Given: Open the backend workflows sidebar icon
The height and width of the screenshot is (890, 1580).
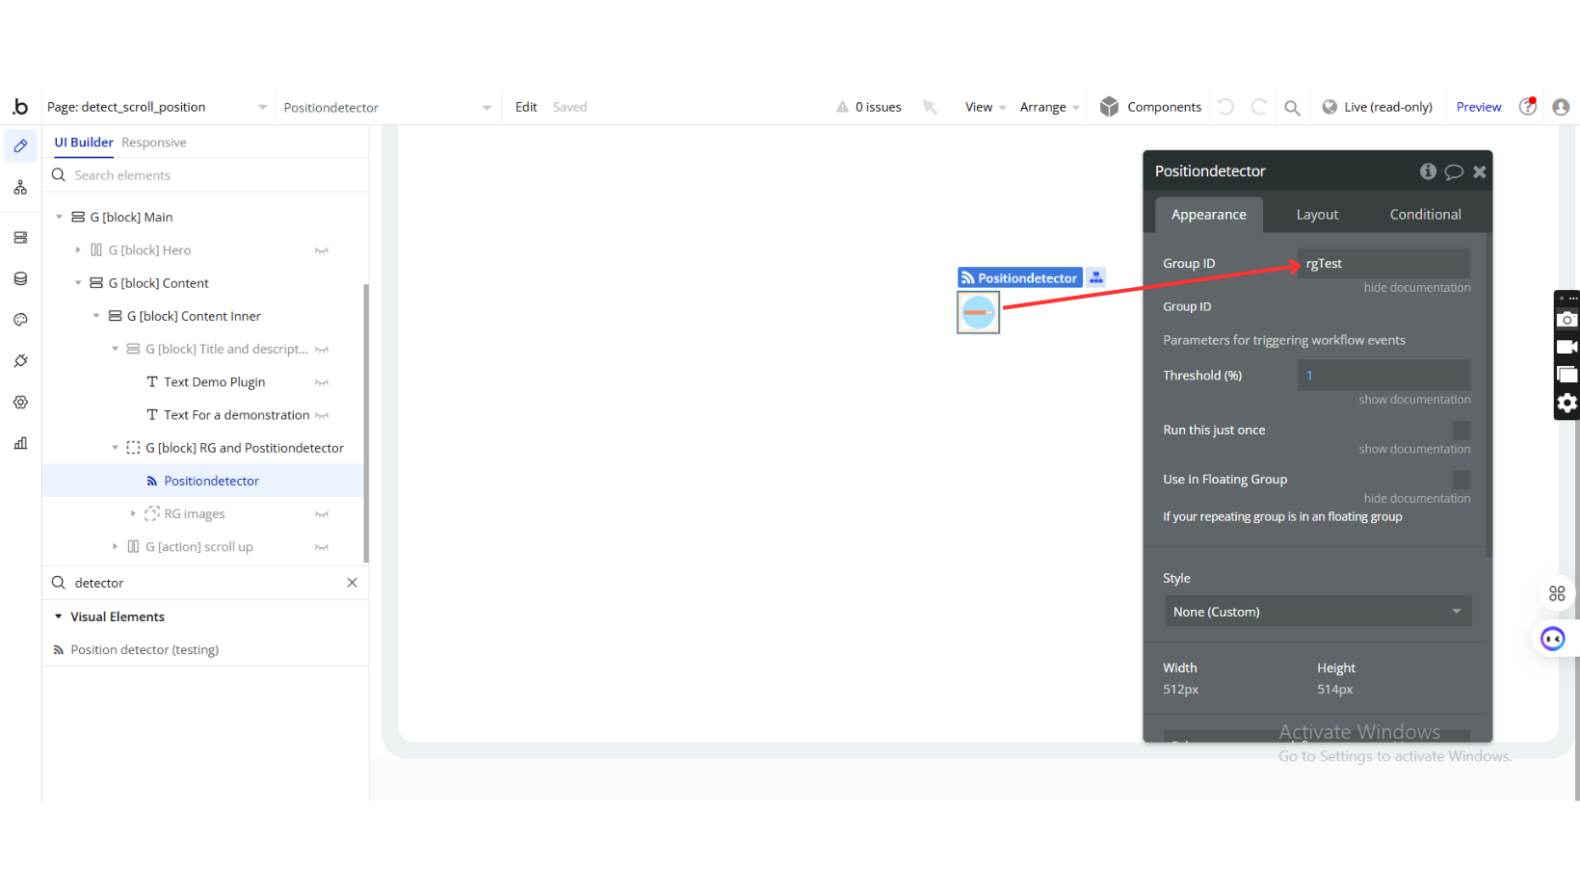Looking at the screenshot, I should (x=20, y=238).
